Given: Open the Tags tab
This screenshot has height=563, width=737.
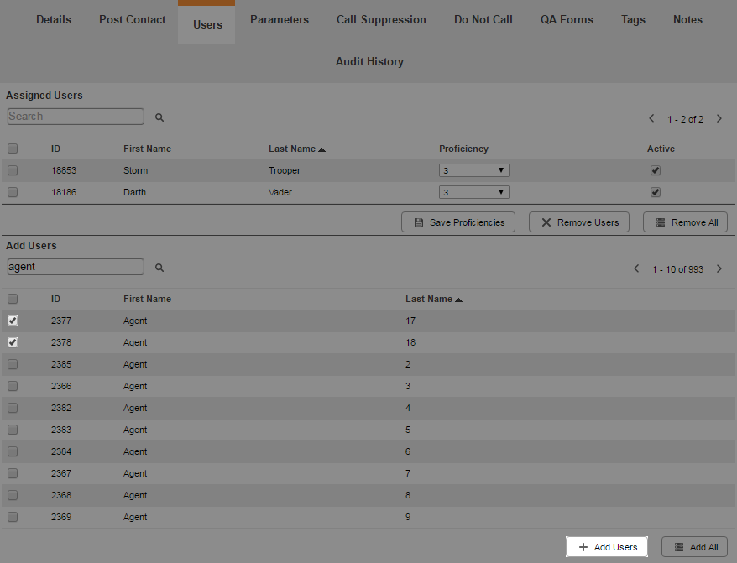Looking at the screenshot, I should (x=633, y=20).
